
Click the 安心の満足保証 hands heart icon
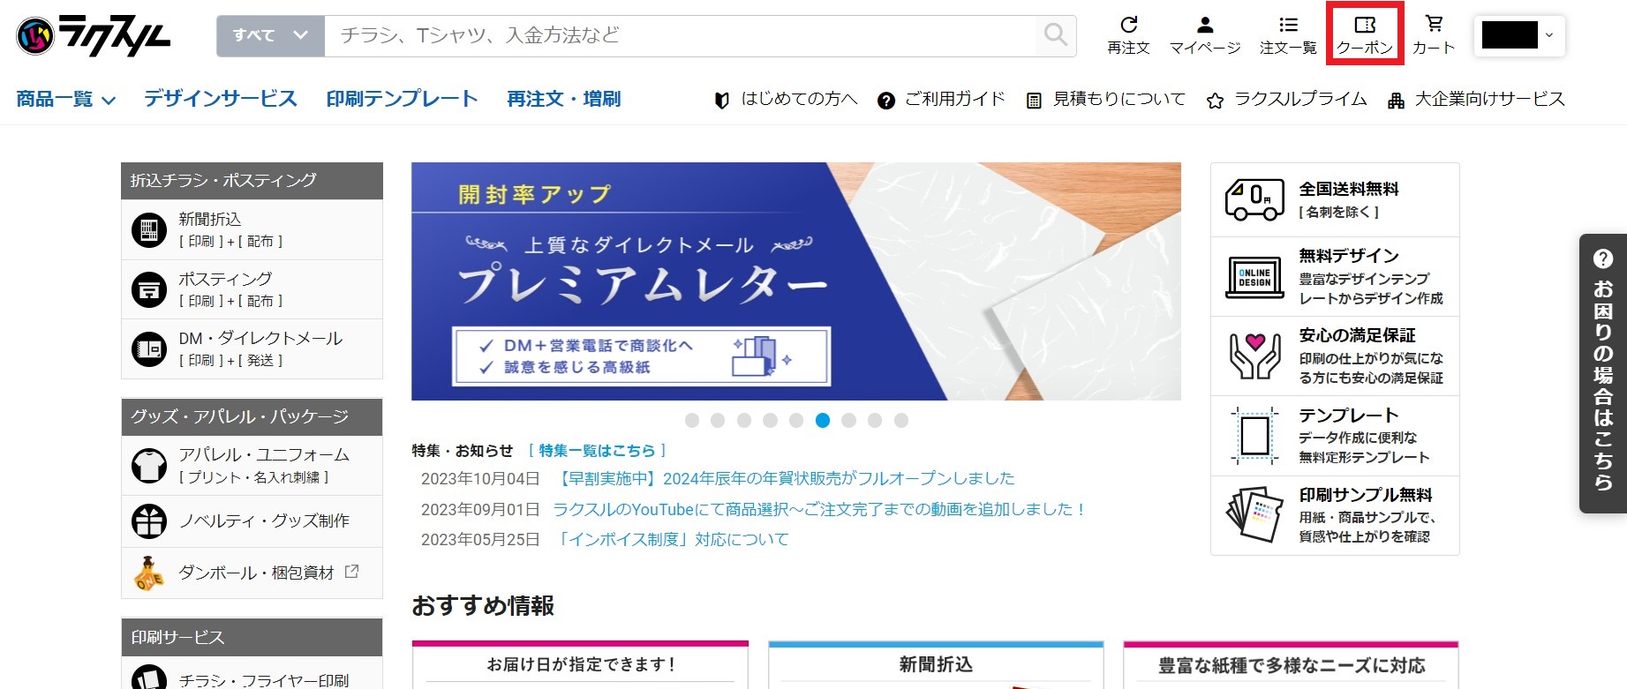(x=1254, y=356)
